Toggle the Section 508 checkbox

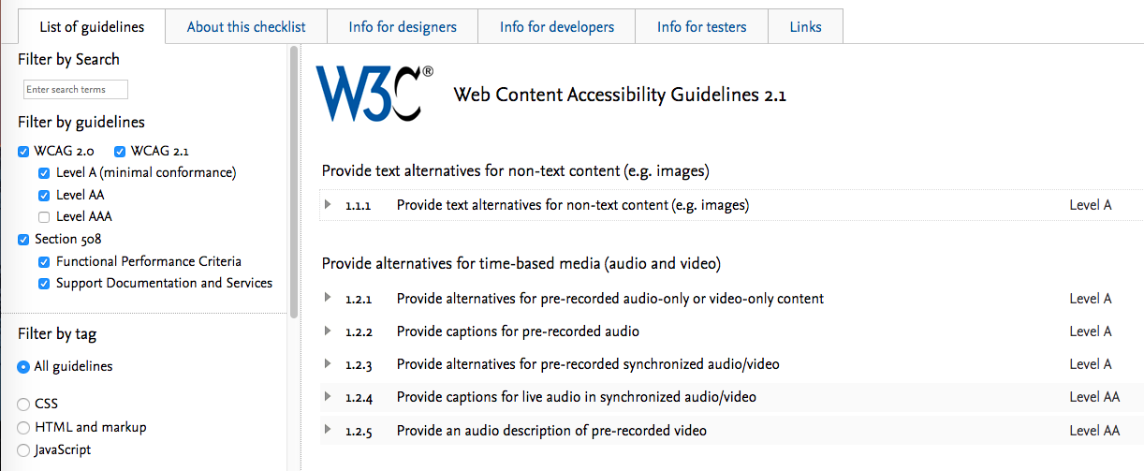[24, 240]
